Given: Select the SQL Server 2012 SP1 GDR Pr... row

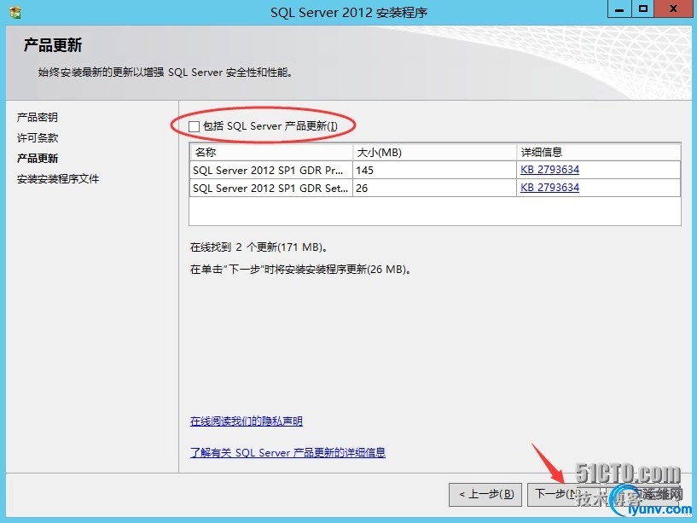Looking at the screenshot, I should click(435, 170).
